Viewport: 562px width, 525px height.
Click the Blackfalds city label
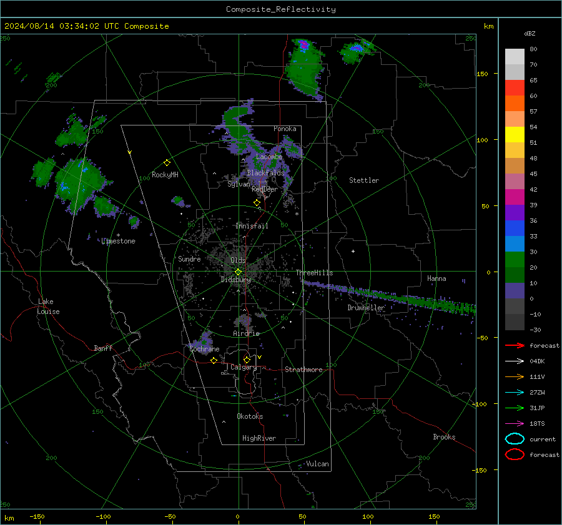point(265,173)
